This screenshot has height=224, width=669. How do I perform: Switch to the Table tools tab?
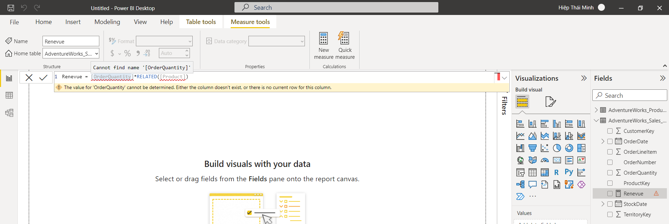pos(201,22)
